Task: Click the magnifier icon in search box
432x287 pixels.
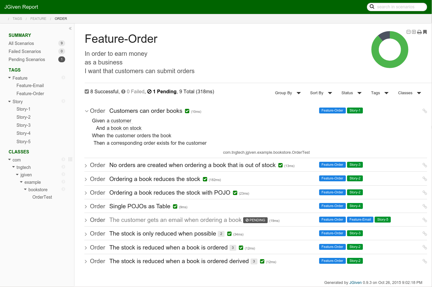Action: coord(372,7)
